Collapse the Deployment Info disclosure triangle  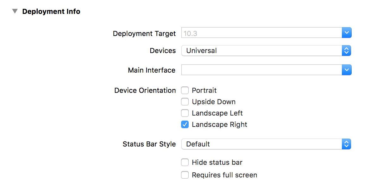click(x=15, y=11)
